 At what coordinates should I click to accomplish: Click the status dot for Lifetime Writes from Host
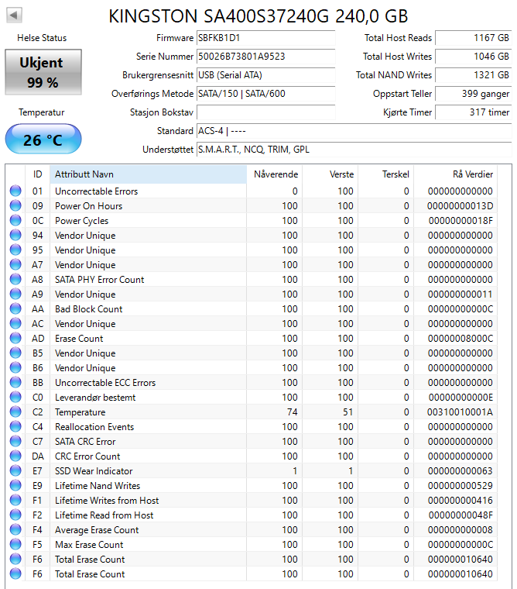click(15, 500)
